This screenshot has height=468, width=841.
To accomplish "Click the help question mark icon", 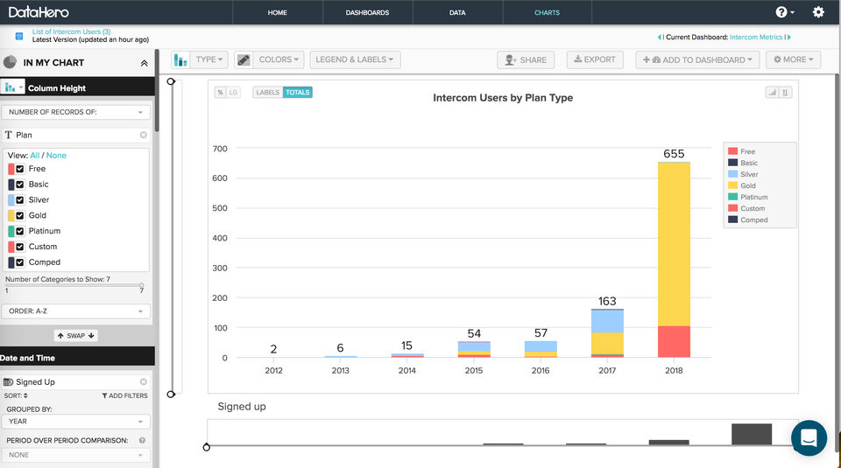I will [781, 12].
